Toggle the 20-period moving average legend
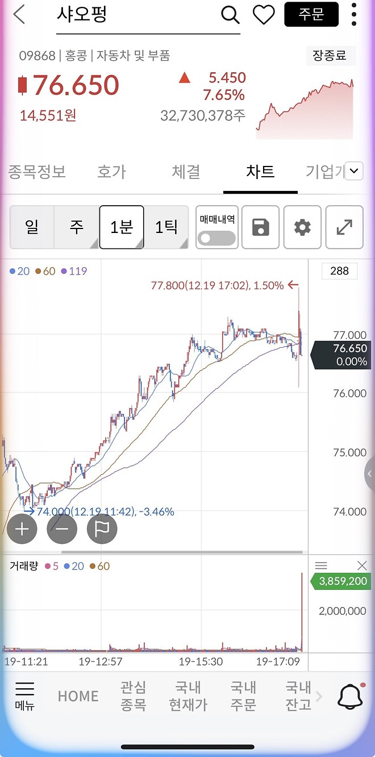This screenshot has height=757, width=375. tap(20, 271)
